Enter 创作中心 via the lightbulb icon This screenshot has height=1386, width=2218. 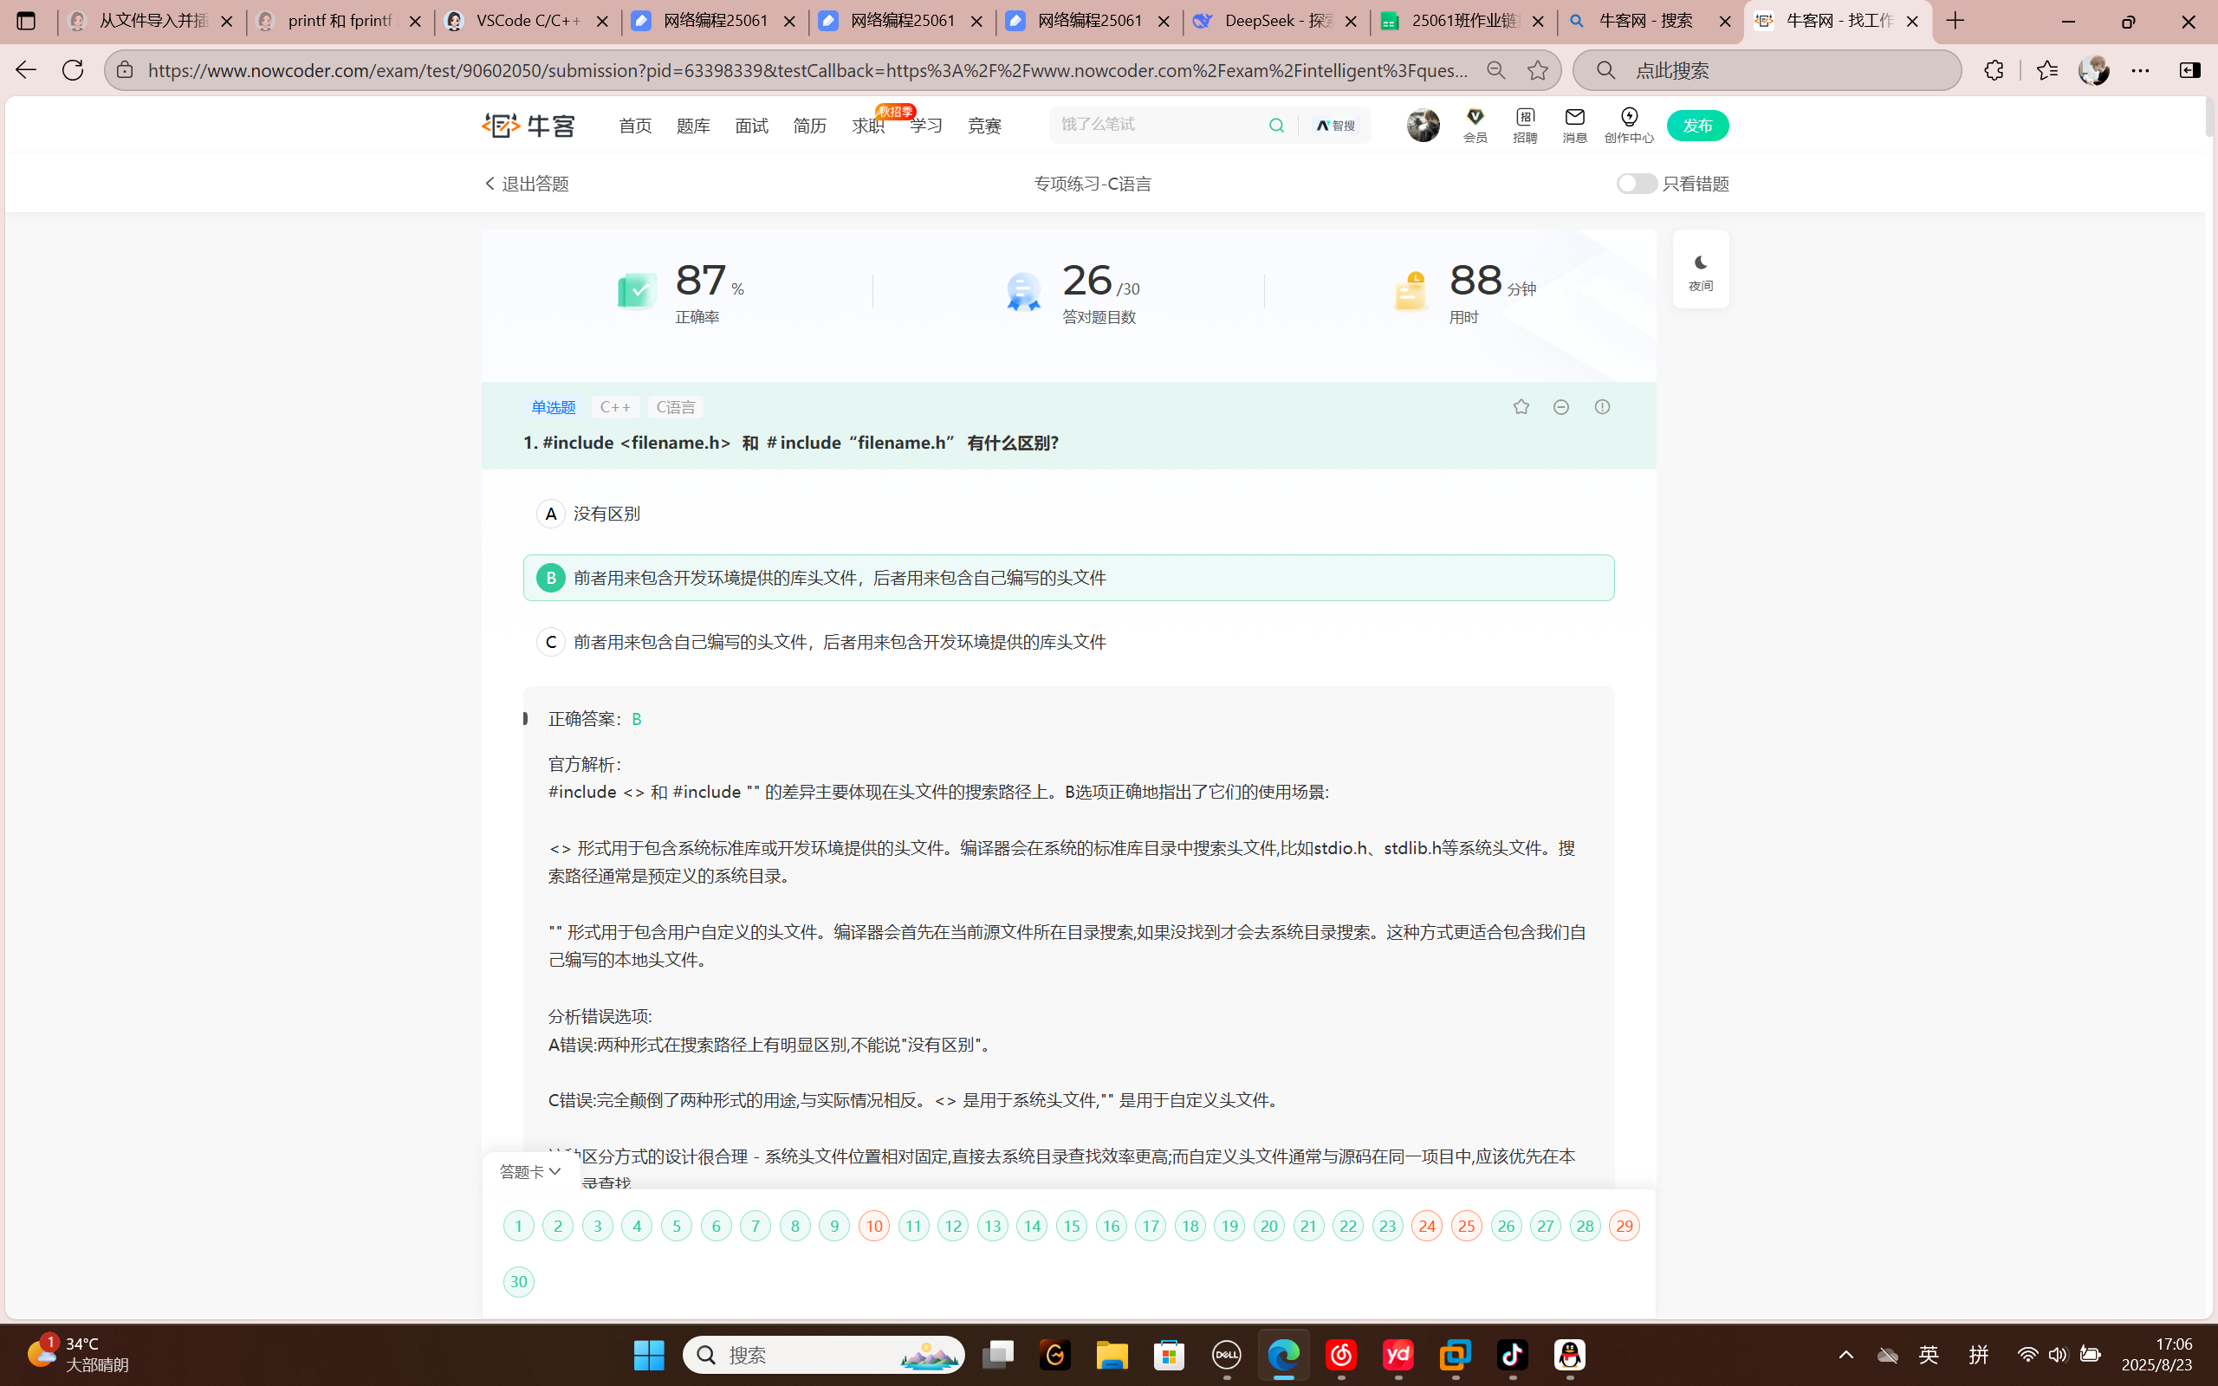(x=1629, y=117)
